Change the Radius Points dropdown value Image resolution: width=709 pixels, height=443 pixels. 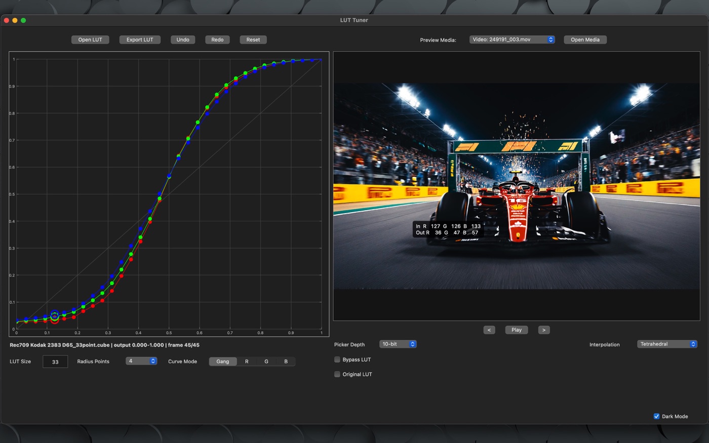pos(141,361)
